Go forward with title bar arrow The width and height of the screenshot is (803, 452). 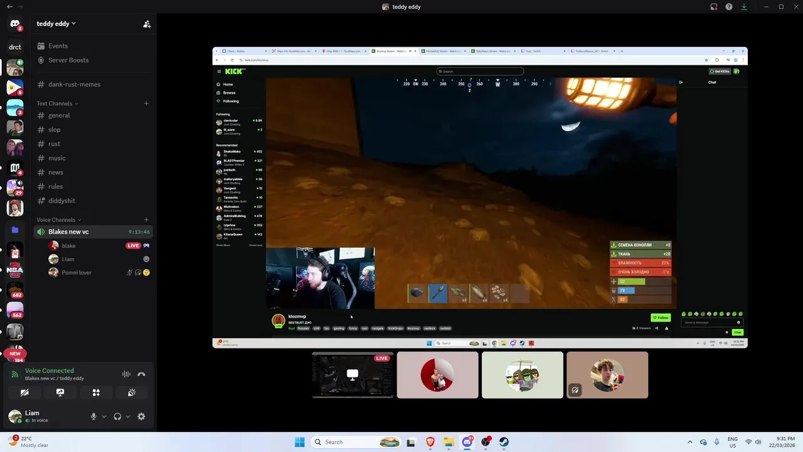20,7
